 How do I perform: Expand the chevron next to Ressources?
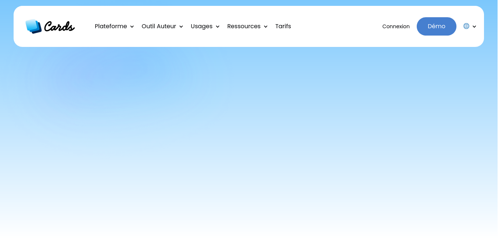(266, 27)
